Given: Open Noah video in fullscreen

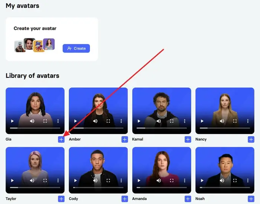Looking at the screenshot, I should [x=235, y=181].
